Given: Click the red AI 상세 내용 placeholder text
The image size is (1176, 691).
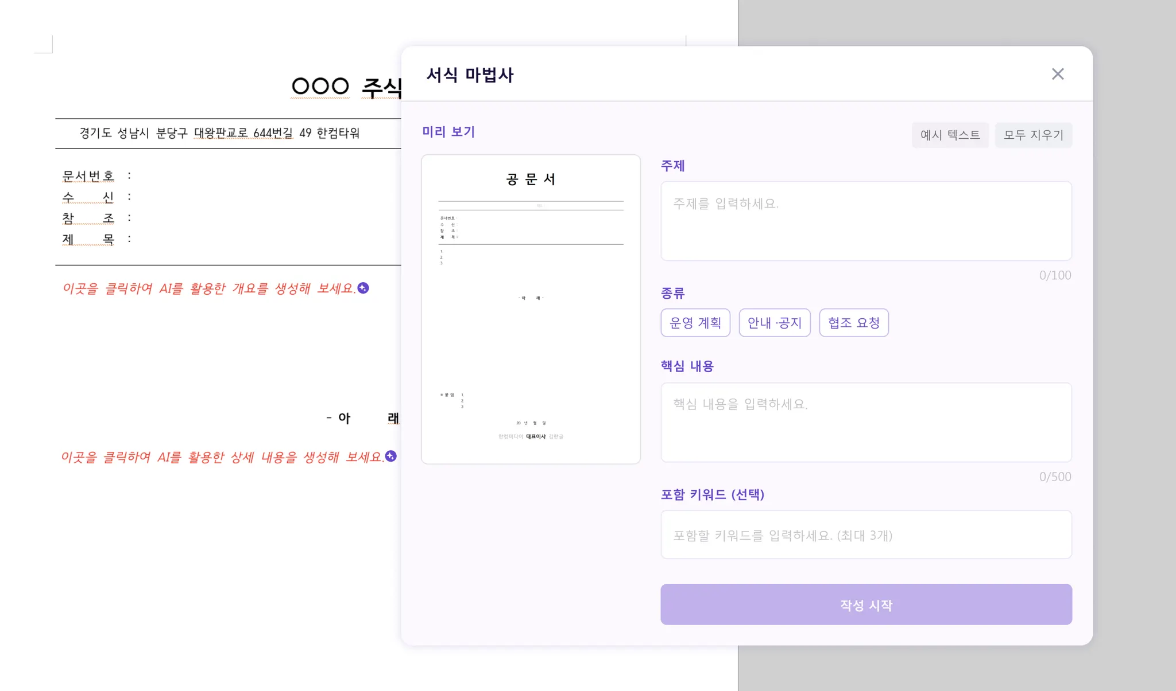Looking at the screenshot, I should click(222, 457).
